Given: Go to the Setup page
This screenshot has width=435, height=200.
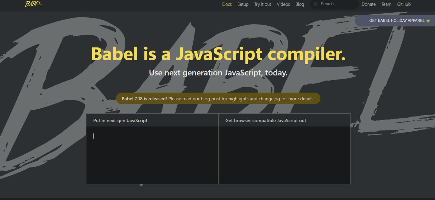Looking at the screenshot, I should pos(243,4).
